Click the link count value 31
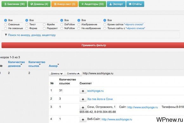 (x=61, y=90)
